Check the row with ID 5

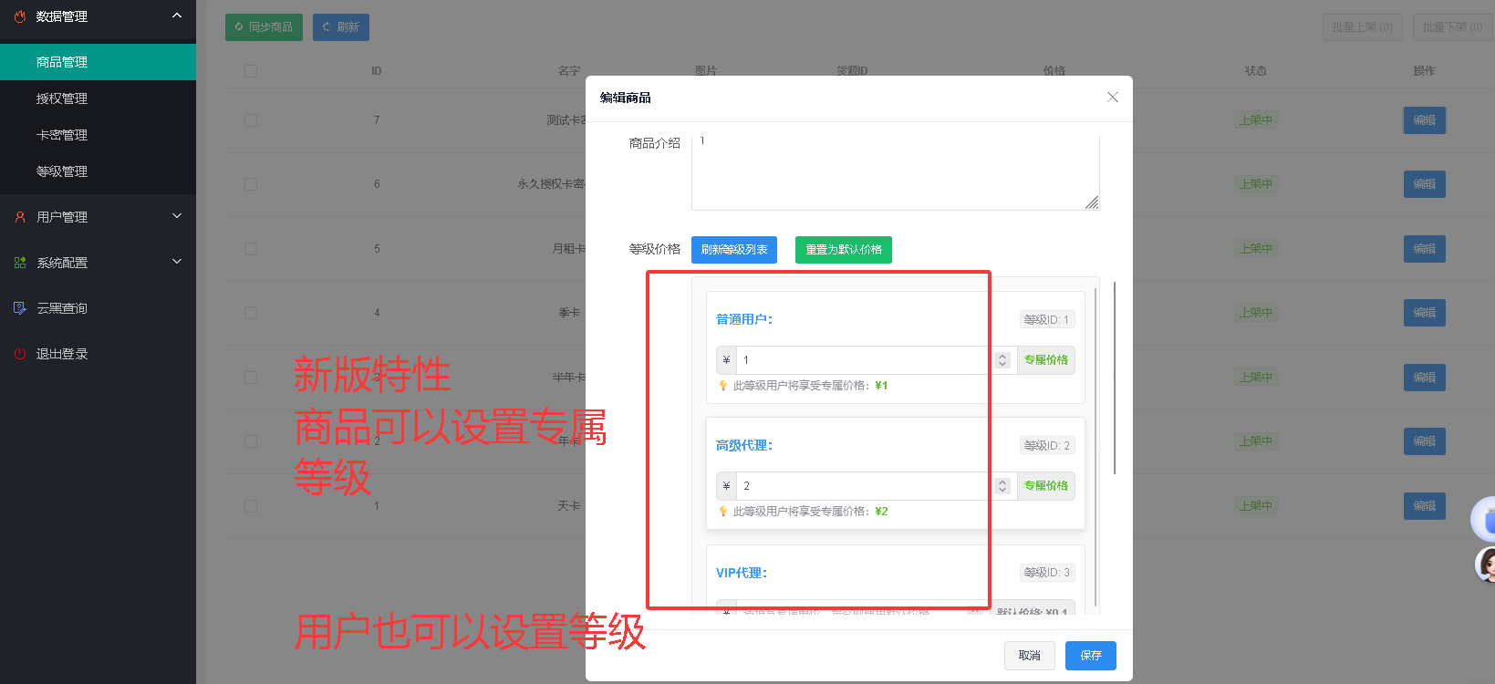[251, 249]
